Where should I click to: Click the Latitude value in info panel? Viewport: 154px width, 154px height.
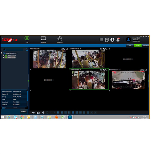tap(16, 105)
